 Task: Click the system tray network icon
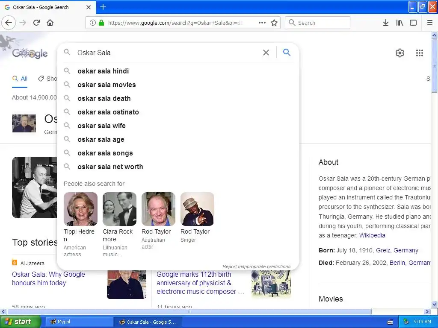coord(406,322)
